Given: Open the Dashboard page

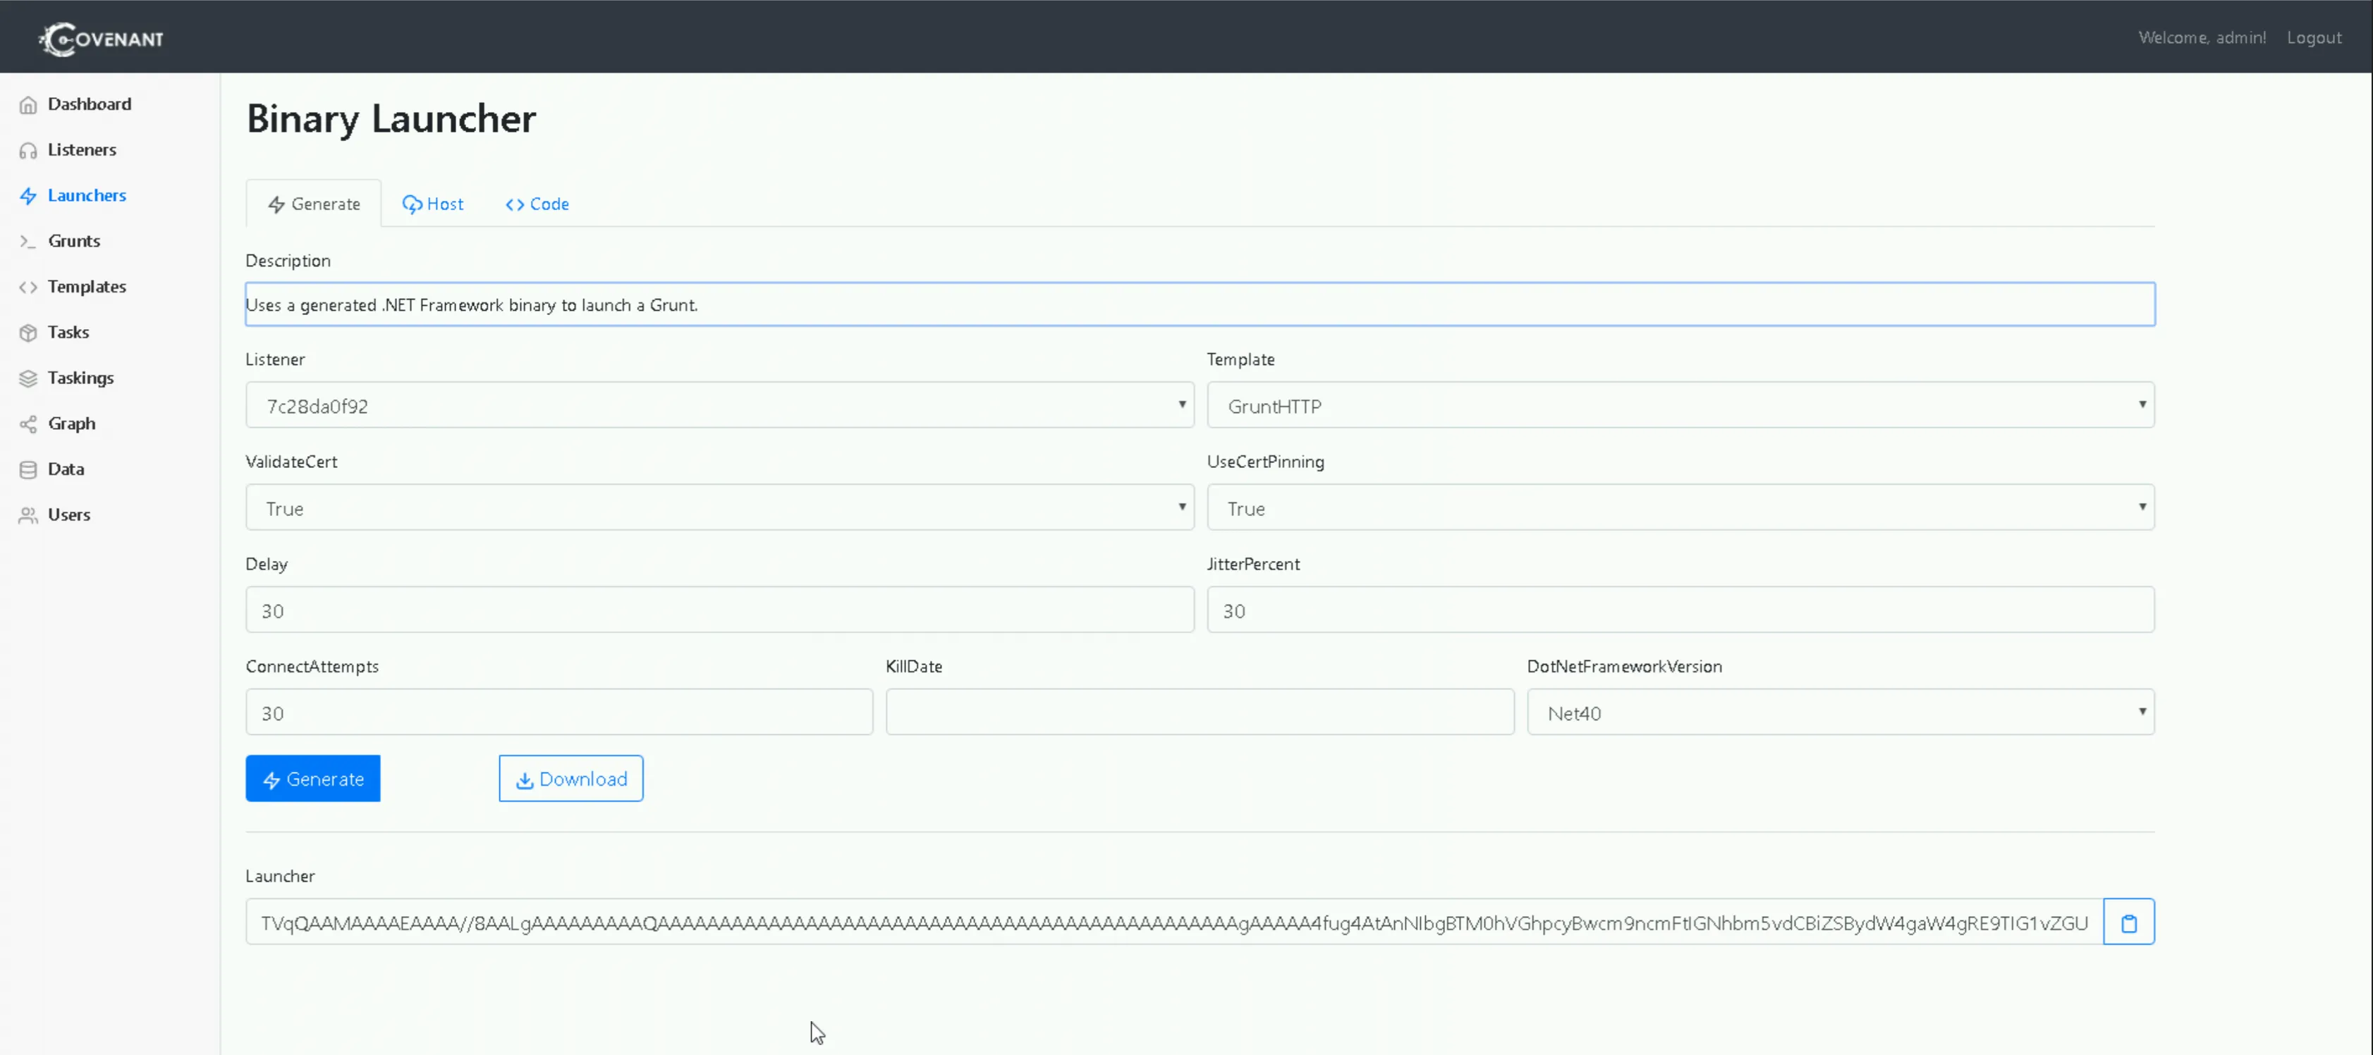Looking at the screenshot, I should (90, 104).
